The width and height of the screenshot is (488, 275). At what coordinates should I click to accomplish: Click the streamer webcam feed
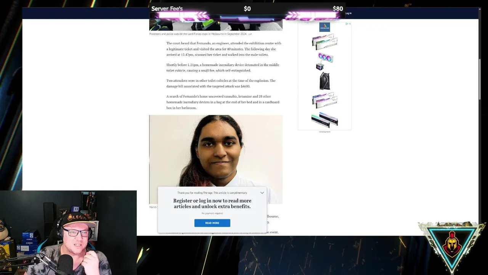click(x=68, y=233)
